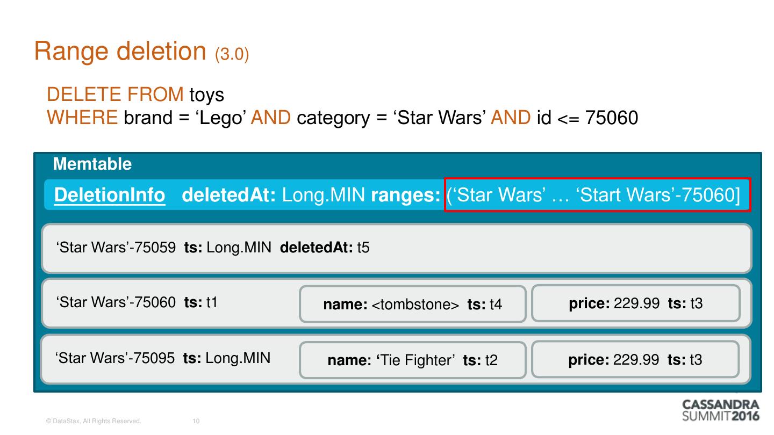The width and height of the screenshot is (774, 435).
Task: Click the underlined DeletionInfo link
Action: pos(110,195)
